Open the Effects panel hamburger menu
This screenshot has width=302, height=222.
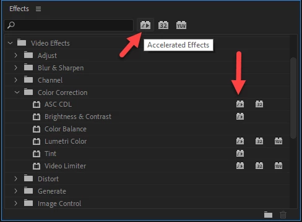coord(38,9)
